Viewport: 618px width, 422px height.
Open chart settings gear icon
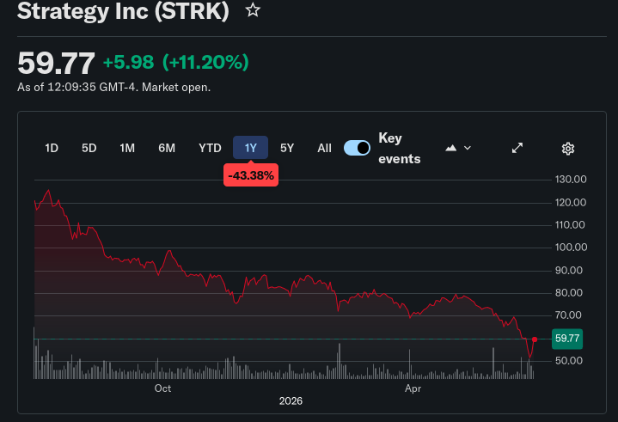pyautogui.click(x=567, y=149)
